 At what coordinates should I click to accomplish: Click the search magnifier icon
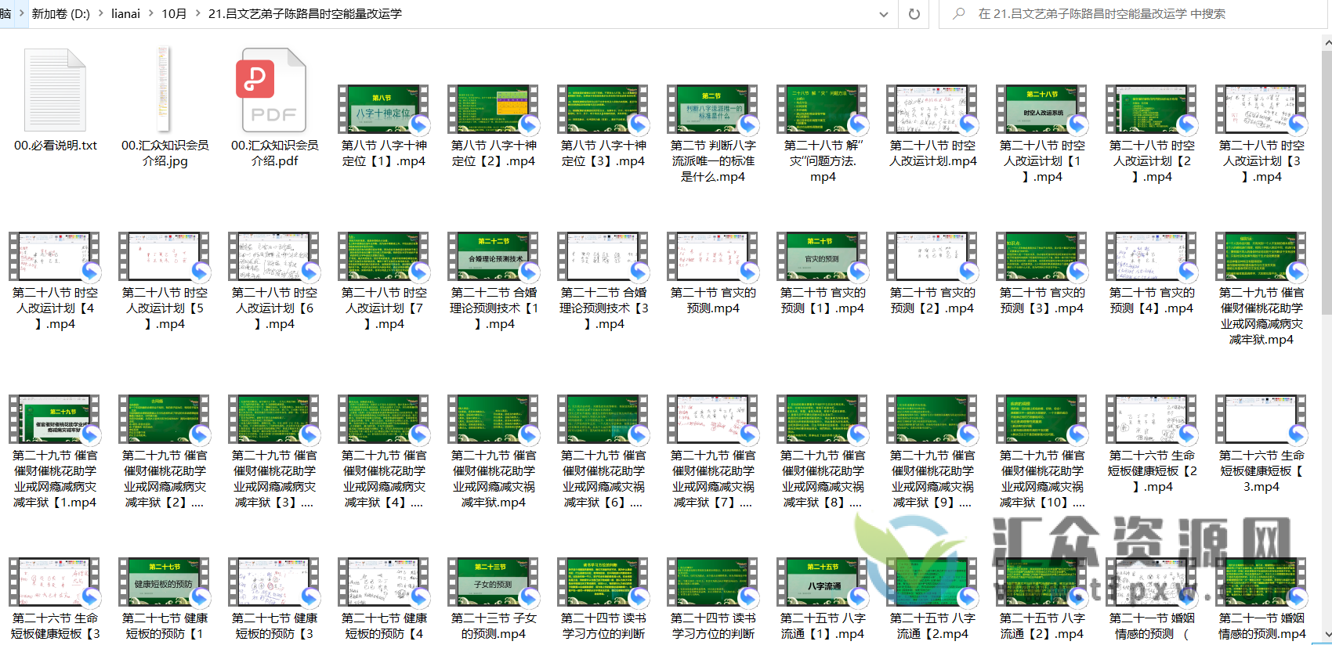pyautogui.click(x=958, y=14)
